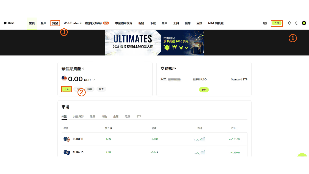Click the EURUSD currency pair flag icon
This screenshot has width=309, height=174.
(x=67, y=139)
